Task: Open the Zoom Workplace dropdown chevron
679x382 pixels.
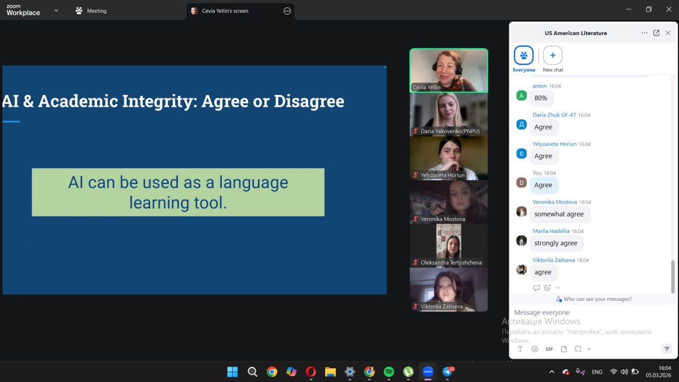Action: (56, 11)
